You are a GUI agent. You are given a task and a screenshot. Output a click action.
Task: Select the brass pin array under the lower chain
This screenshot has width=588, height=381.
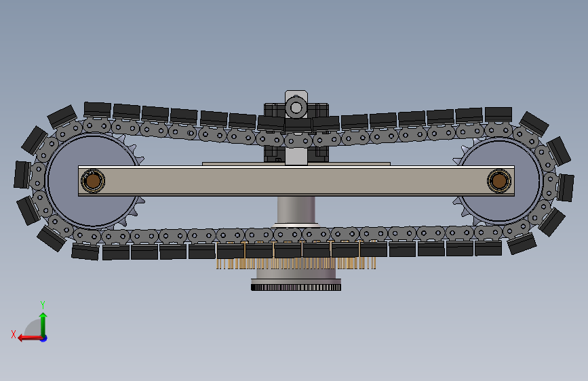click(x=296, y=262)
